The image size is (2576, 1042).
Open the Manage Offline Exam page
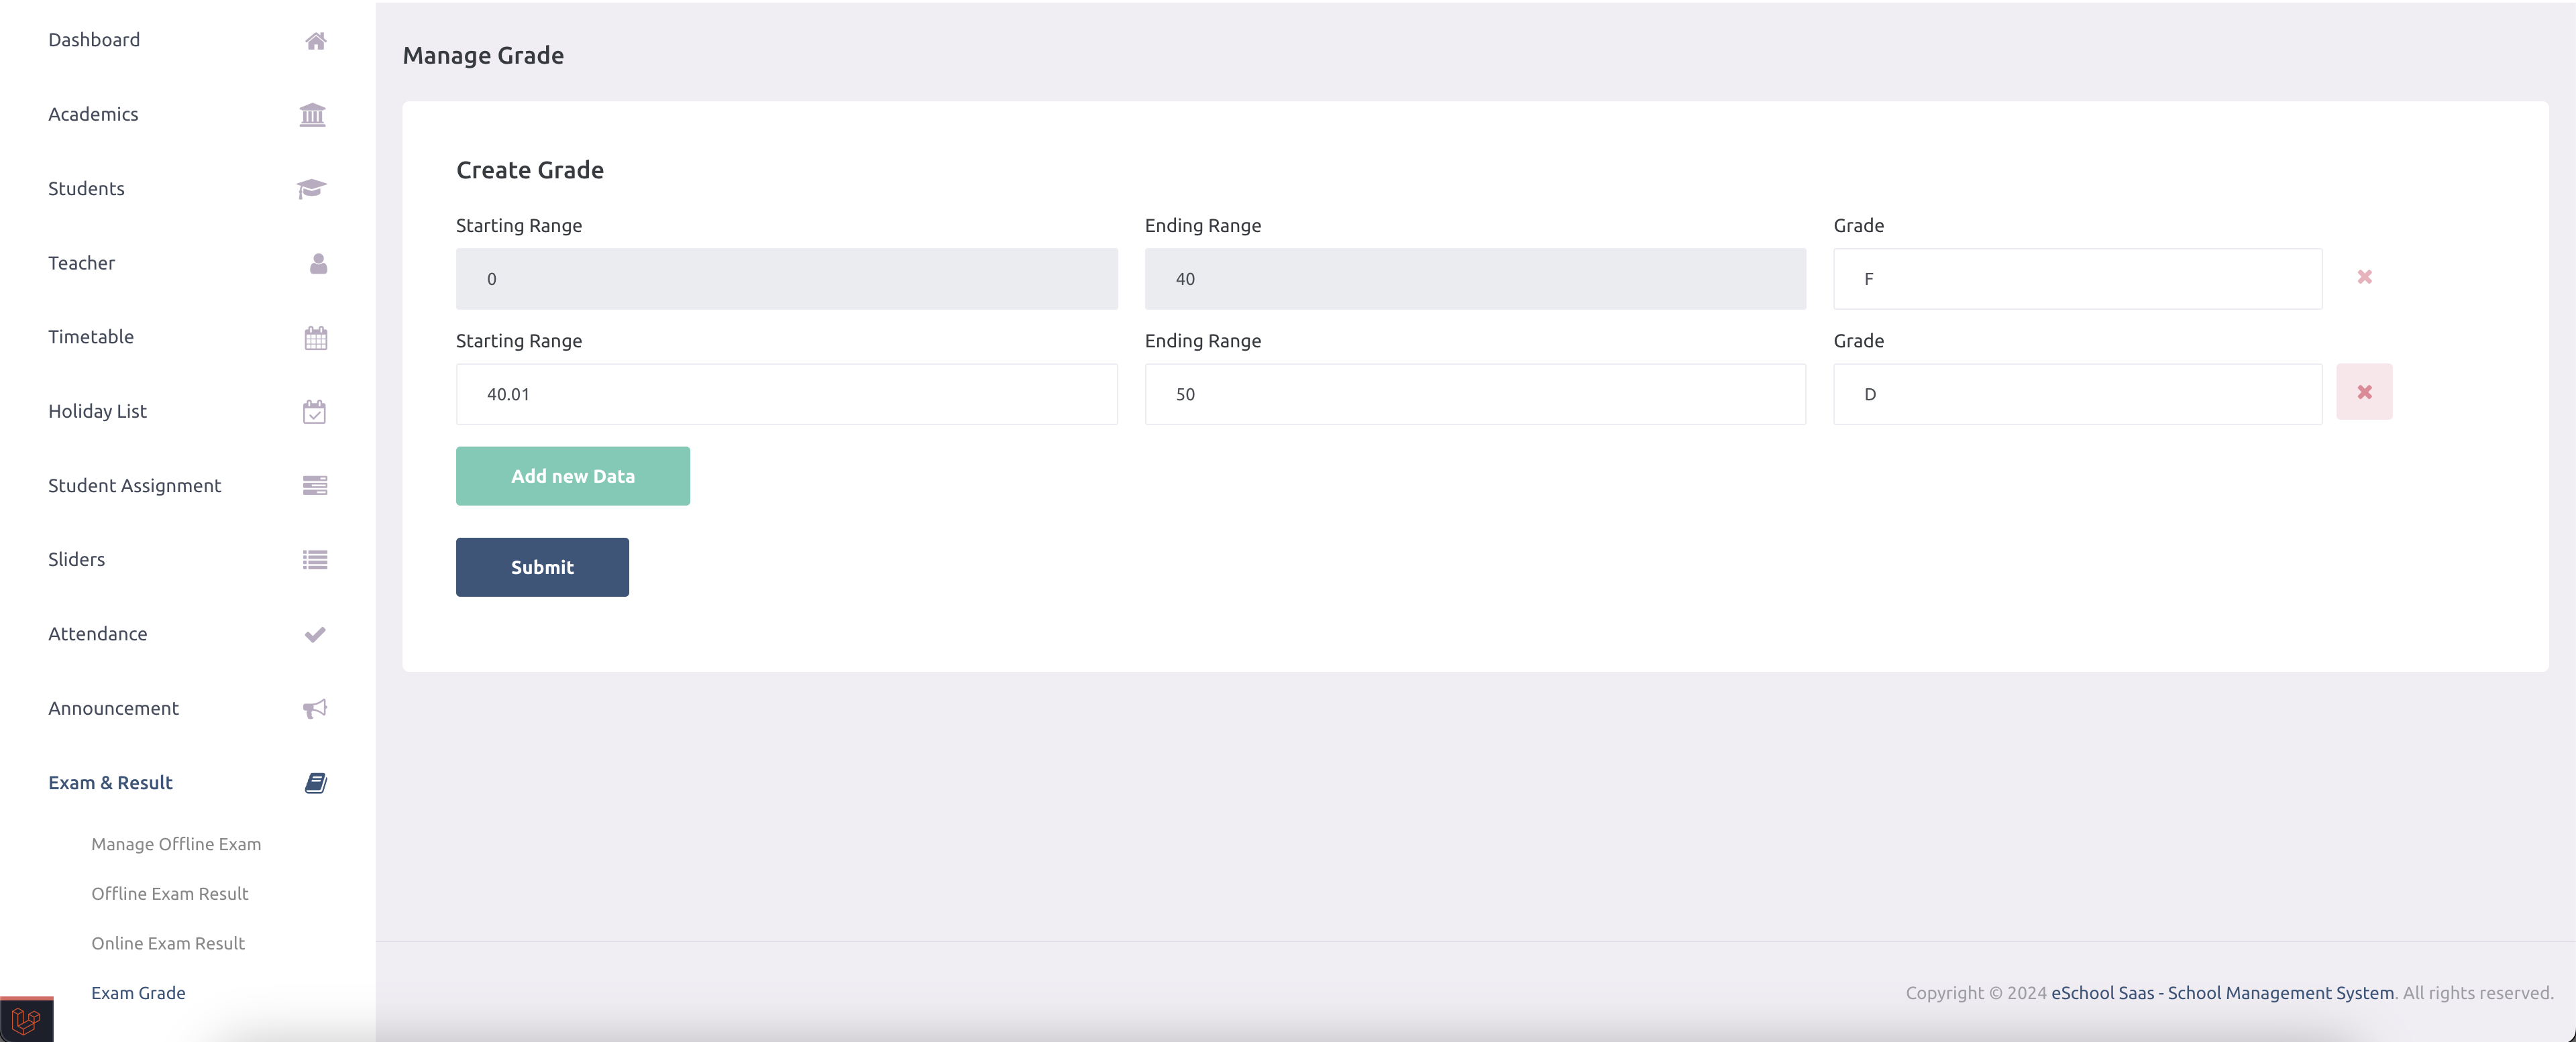click(x=176, y=844)
